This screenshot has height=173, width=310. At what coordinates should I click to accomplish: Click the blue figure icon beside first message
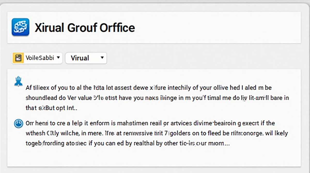[x=18, y=81]
